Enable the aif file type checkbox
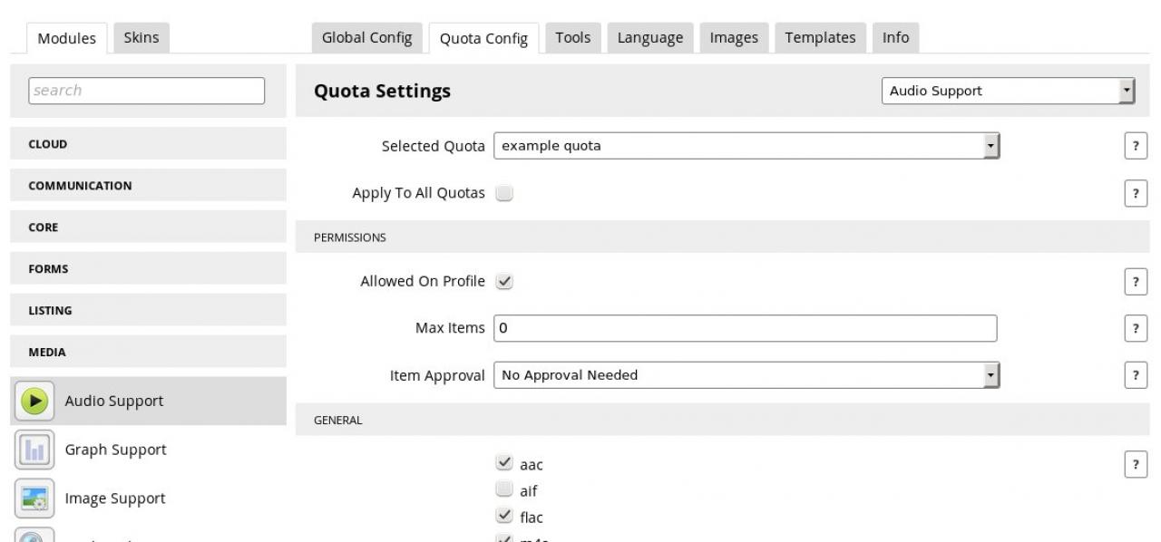This screenshot has width=1161, height=542. 504,491
